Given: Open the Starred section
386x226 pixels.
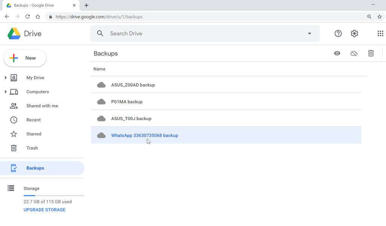Looking at the screenshot, I should click(x=34, y=134).
